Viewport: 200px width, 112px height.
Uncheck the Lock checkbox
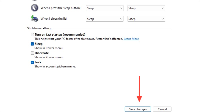[x=32, y=62]
